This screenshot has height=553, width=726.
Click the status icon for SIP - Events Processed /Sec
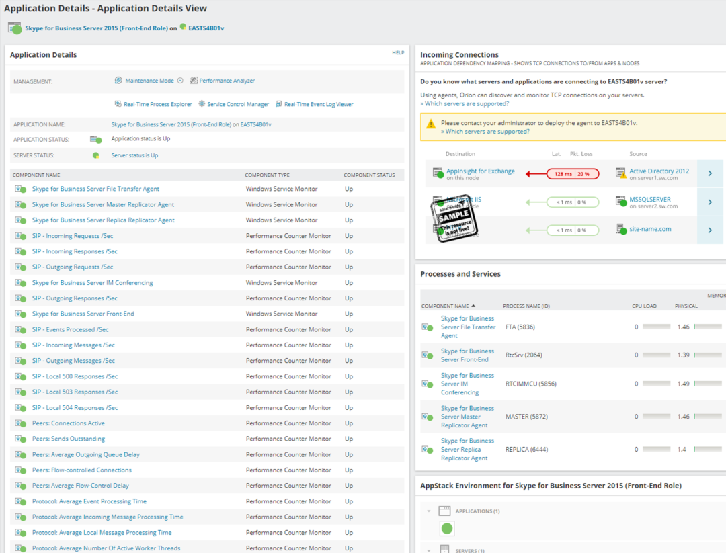(20, 329)
